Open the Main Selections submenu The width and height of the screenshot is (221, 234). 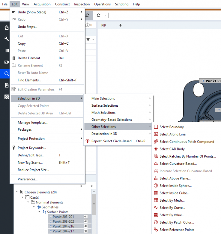tap(119, 98)
